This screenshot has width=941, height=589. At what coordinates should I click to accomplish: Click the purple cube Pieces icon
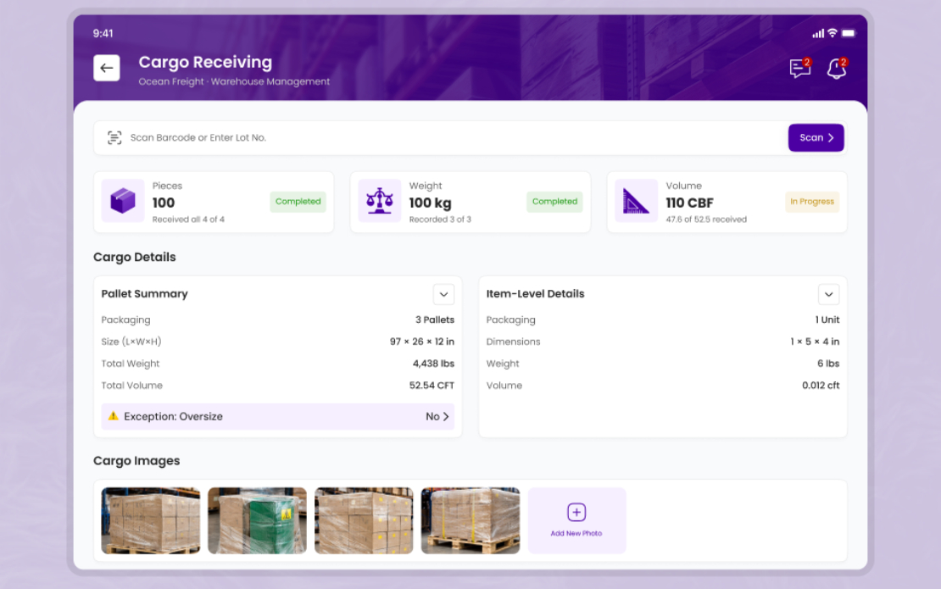[x=123, y=202]
